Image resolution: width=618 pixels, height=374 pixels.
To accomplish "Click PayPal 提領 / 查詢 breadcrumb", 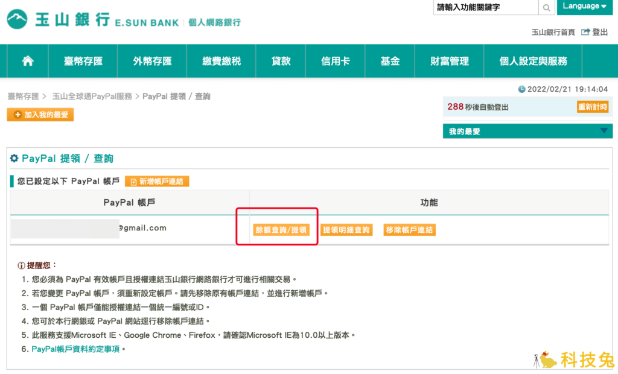I will tap(176, 97).
